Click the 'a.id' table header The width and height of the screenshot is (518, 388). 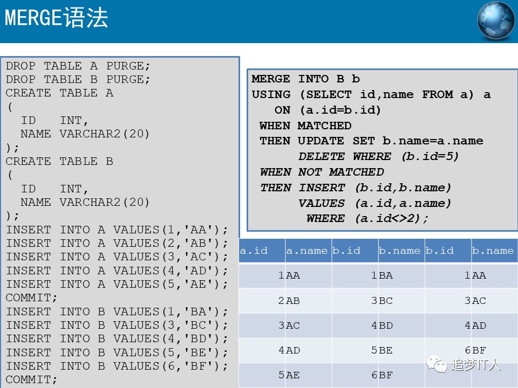[x=262, y=251]
